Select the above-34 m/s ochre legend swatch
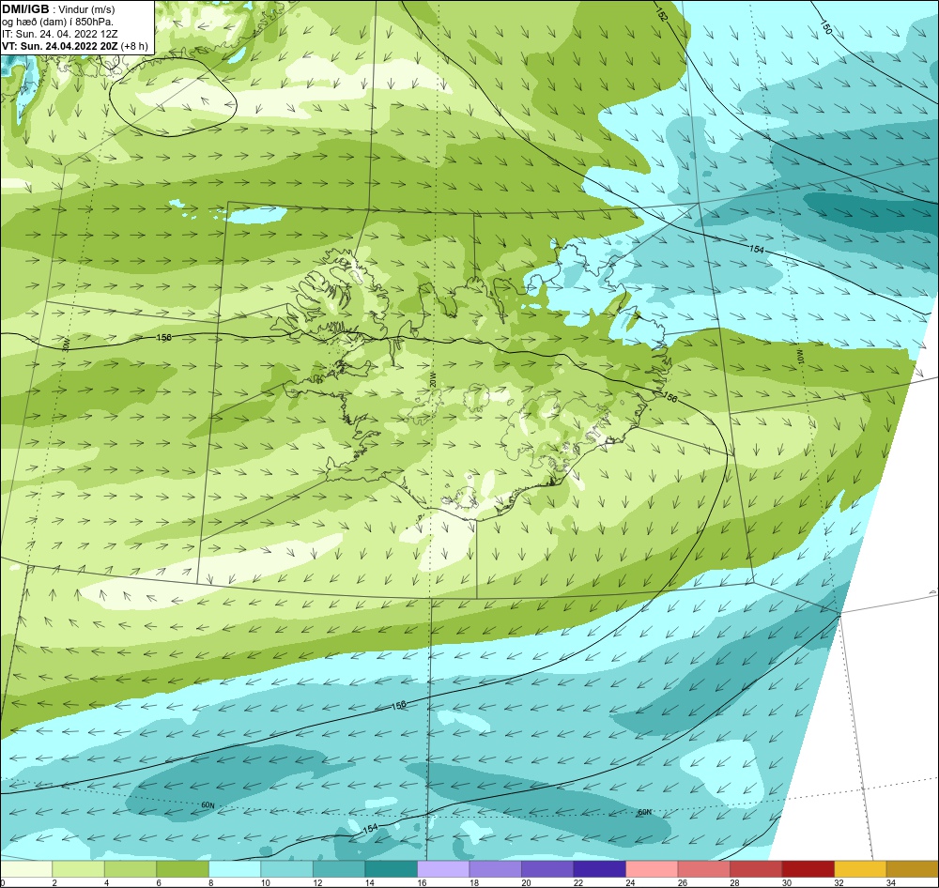 912,869
